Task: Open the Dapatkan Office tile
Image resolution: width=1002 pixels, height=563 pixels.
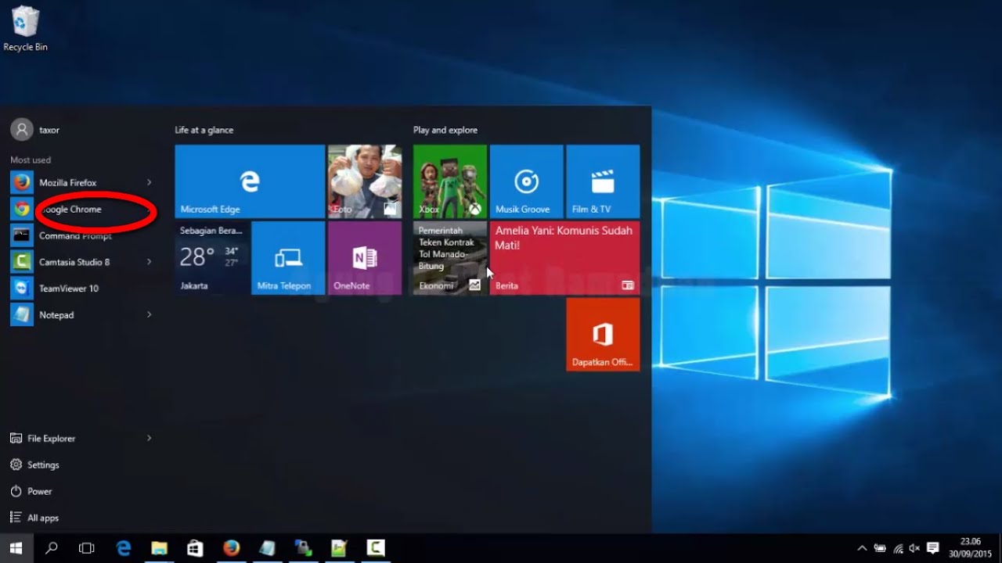Action: (x=603, y=334)
